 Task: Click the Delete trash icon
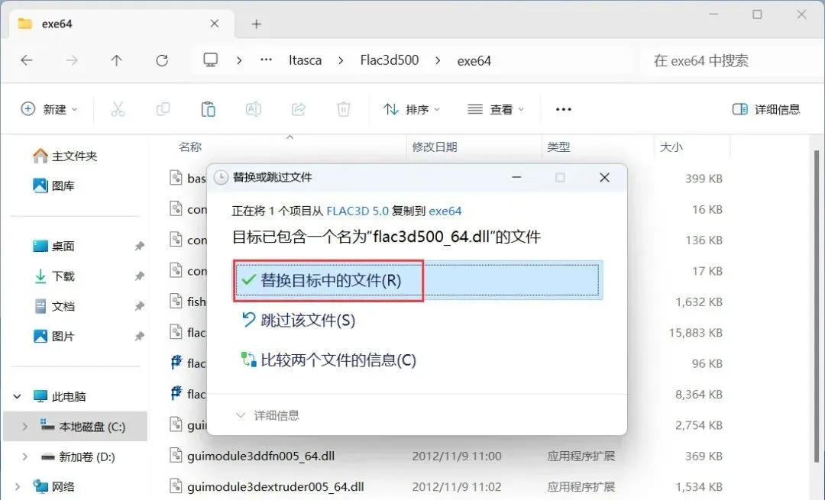[344, 109]
